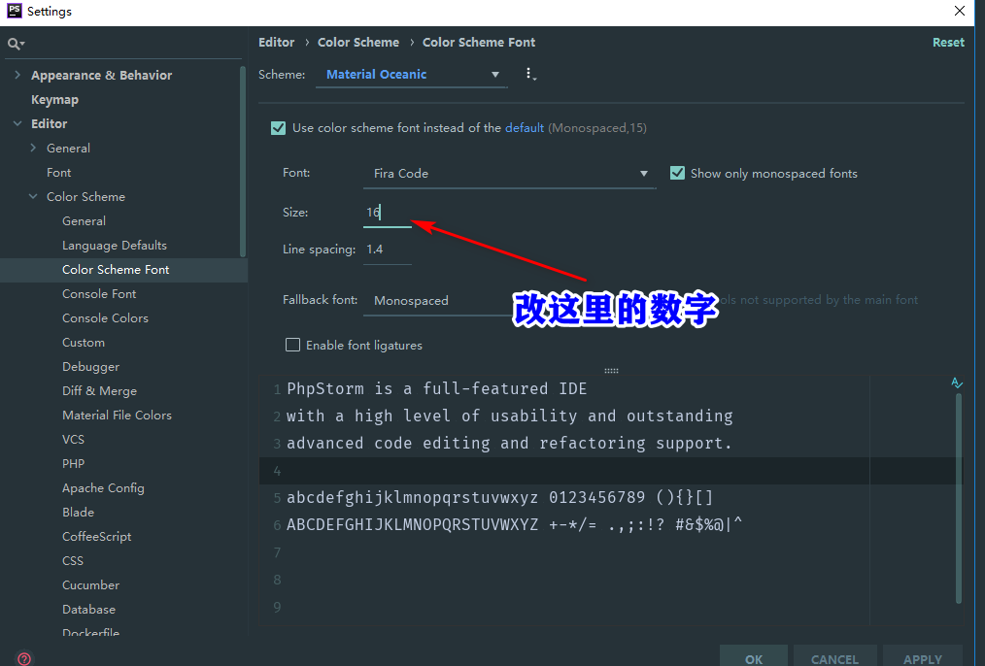Click Color Scheme in the breadcrumb
This screenshot has height=666, width=985.
[x=358, y=42]
